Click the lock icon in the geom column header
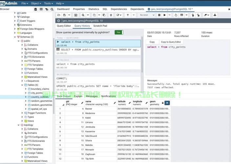The height and width of the screenshot is (164, 231). (163, 103)
